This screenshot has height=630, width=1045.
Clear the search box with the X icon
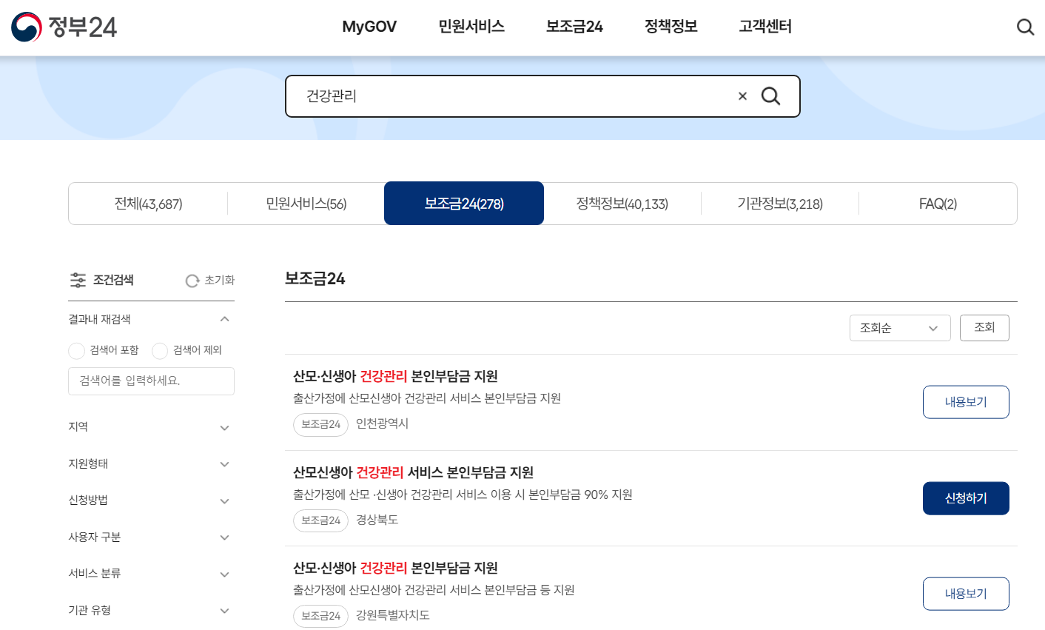click(742, 96)
